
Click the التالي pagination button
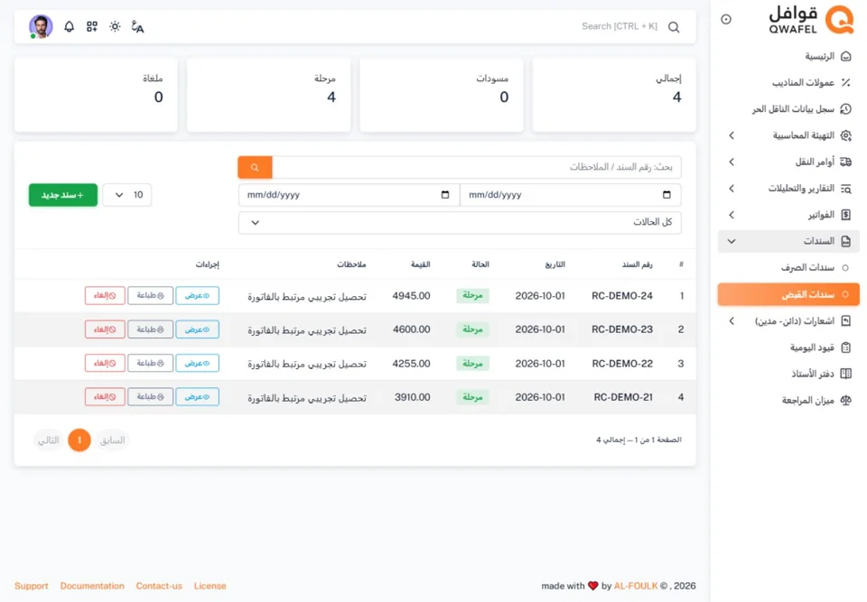click(x=48, y=440)
